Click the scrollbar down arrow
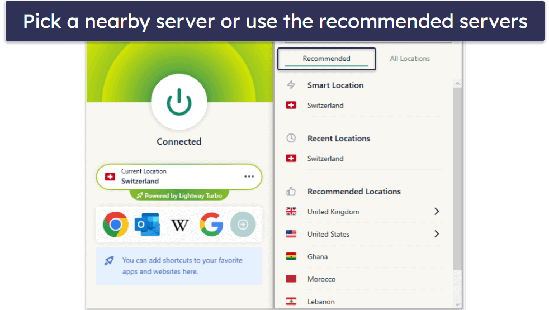Viewport: 549px width, 310px height. click(x=457, y=304)
